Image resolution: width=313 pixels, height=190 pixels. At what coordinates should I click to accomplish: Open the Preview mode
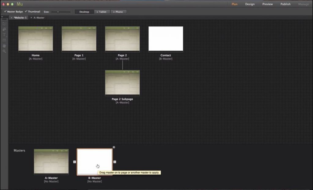click(x=267, y=4)
